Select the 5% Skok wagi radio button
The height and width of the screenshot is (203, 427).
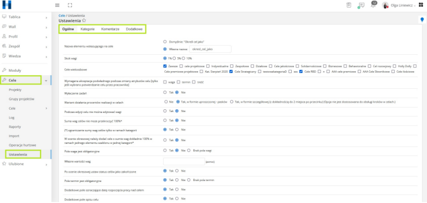point(173,58)
